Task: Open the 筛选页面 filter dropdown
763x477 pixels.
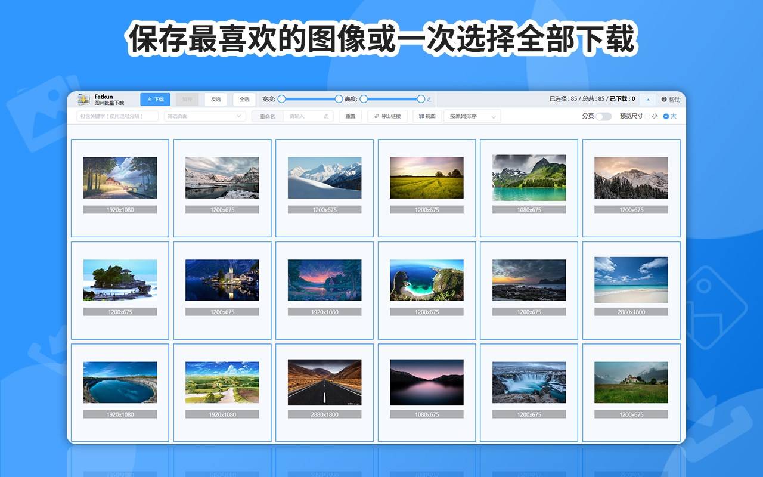Action: click(x=204, y=116)
